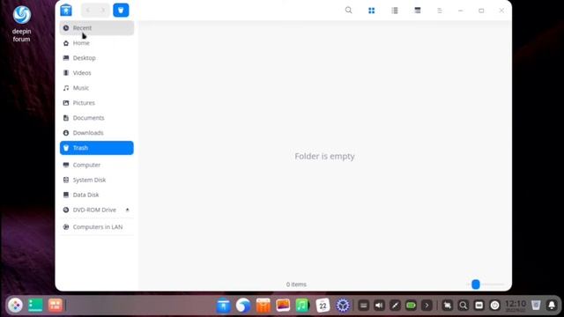This screenshot has height=317, width=564.
Task: Open search in file manager
Action: [349, 10]
